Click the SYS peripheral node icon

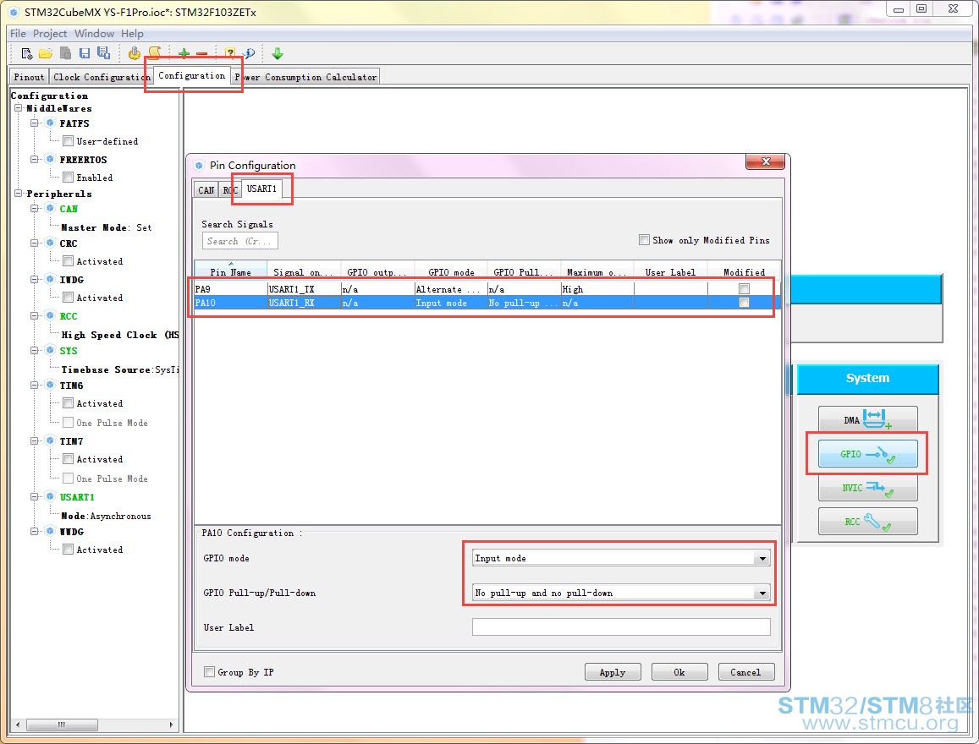(x=51, y=351)
